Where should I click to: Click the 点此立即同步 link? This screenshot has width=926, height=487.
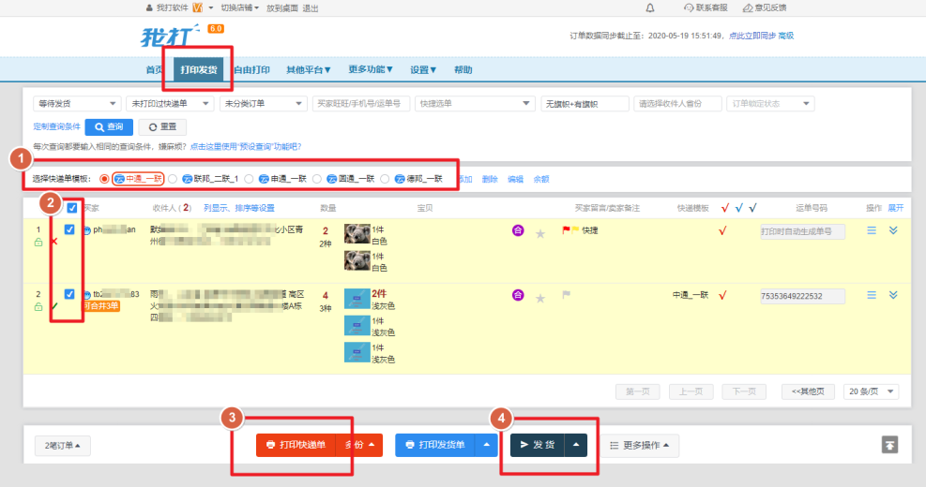752,36
